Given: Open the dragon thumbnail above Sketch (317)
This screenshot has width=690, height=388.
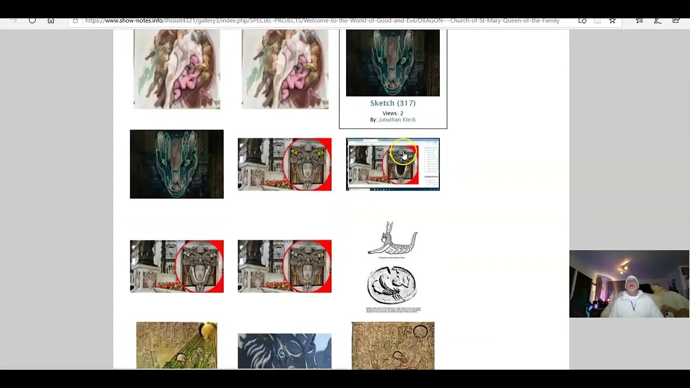Looking at the screenshot, I should tap(393, 63).
